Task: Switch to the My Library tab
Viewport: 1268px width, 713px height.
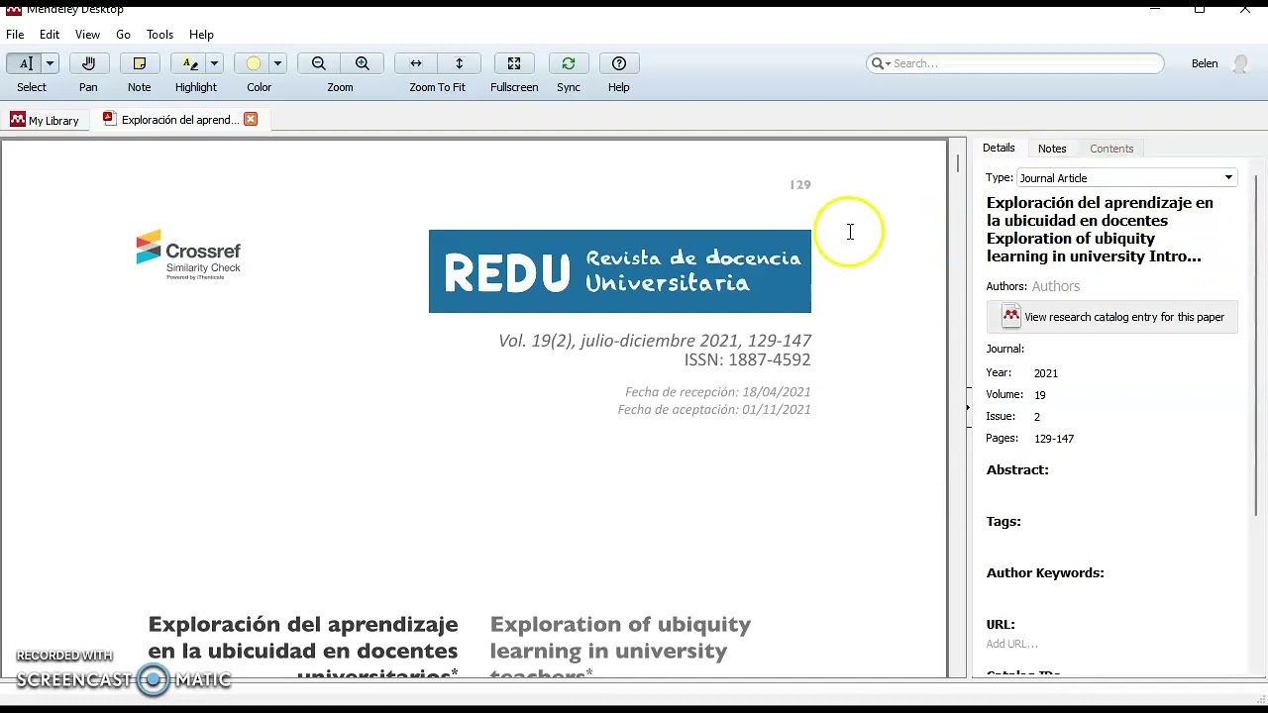Action: [45, 120]
